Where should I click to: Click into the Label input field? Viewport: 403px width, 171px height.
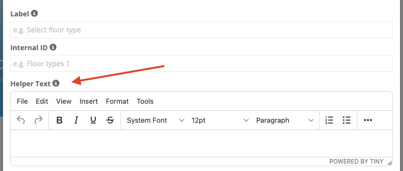201,30
